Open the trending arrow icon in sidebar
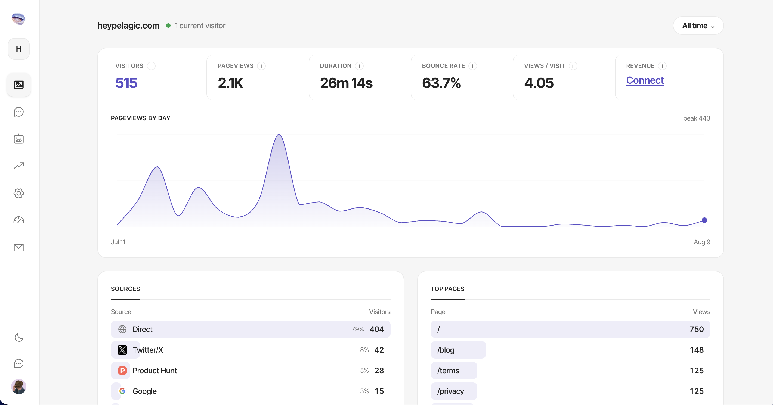This screenshot has height=405, width=773. [18, 166]
